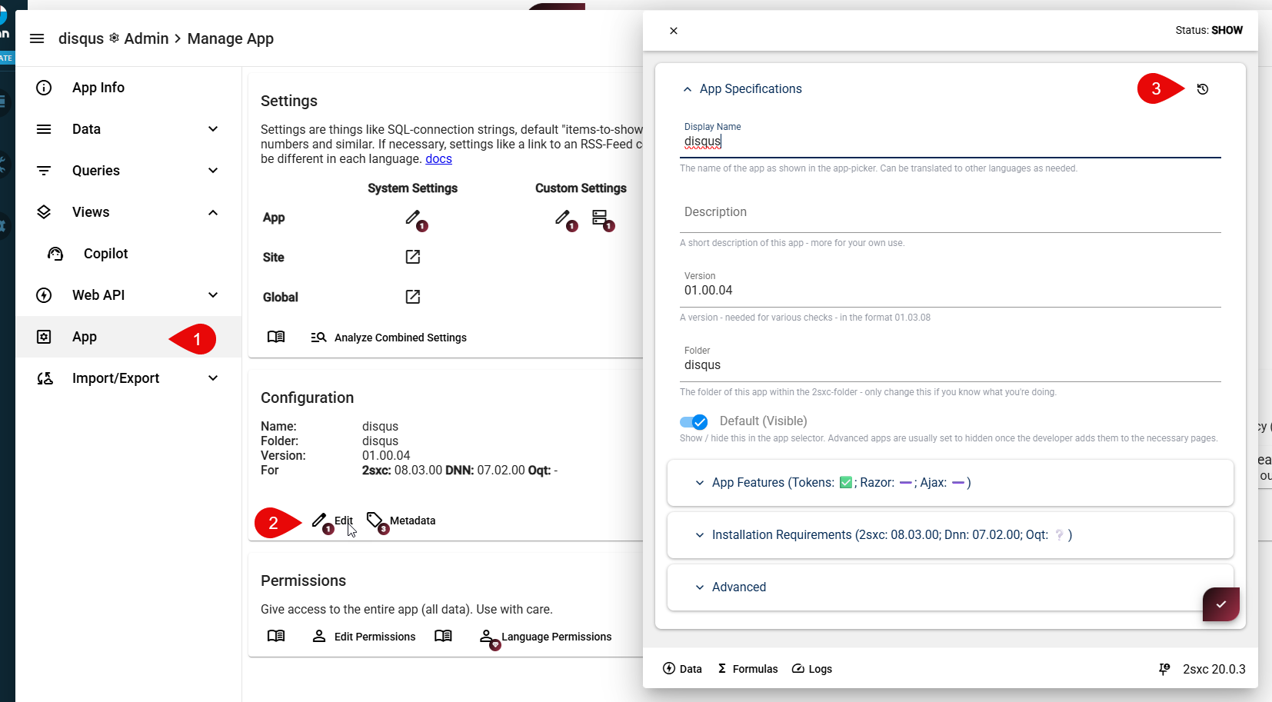The height and width of the screenshot is (702, 1272).
Task: Click the Views layers icon
Action: 44,212
